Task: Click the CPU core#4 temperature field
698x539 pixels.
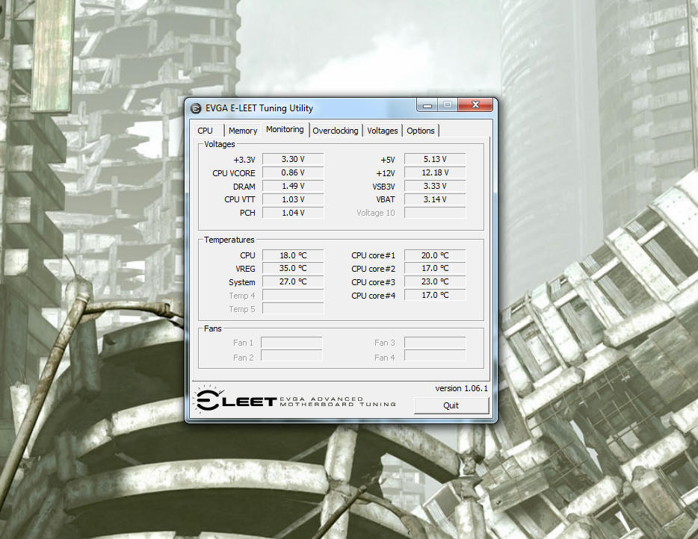Action: (435, 295)
